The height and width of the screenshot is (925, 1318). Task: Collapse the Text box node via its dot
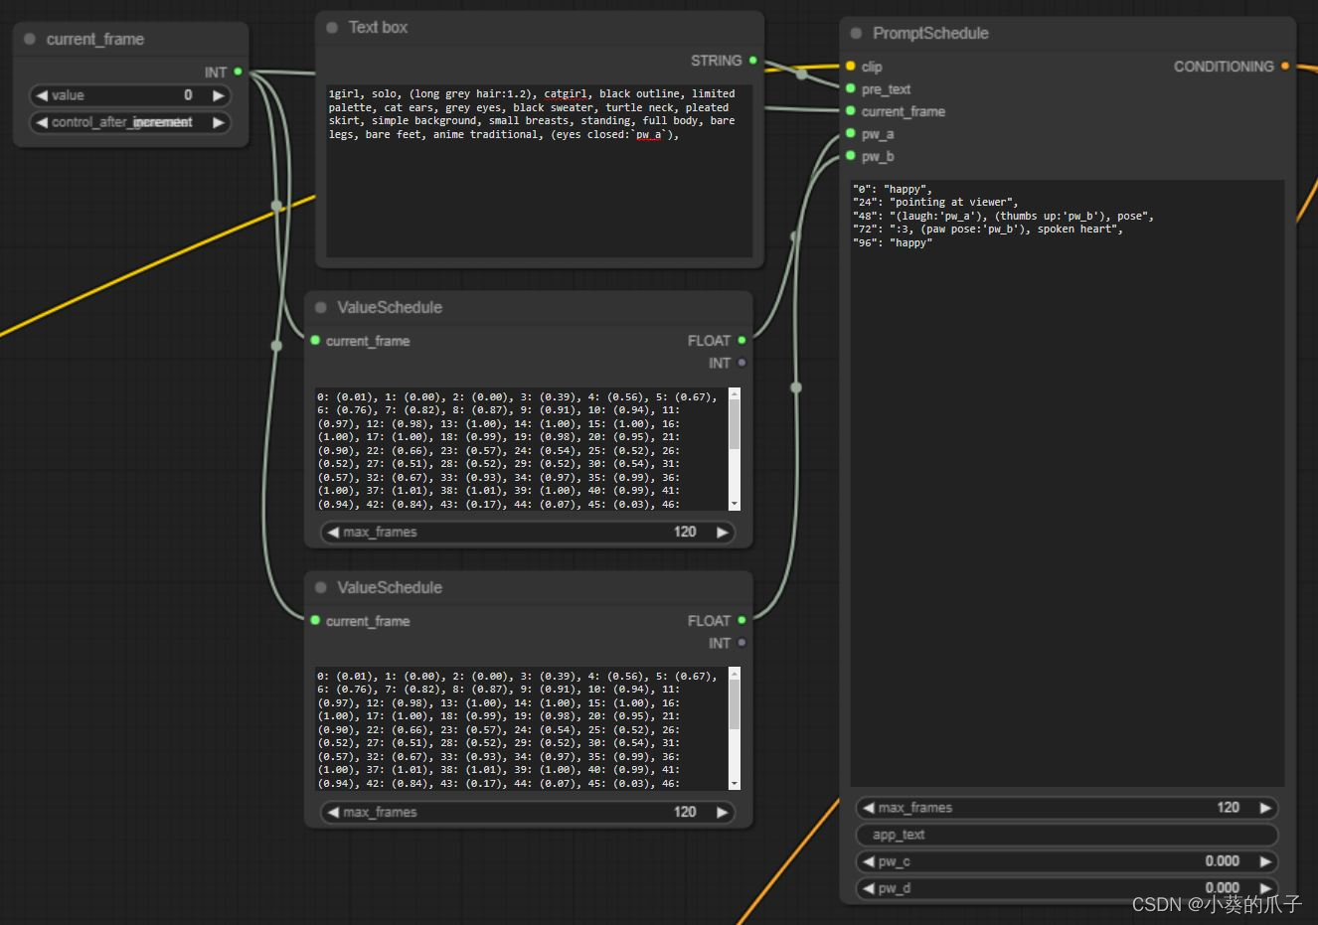[332, 28]
